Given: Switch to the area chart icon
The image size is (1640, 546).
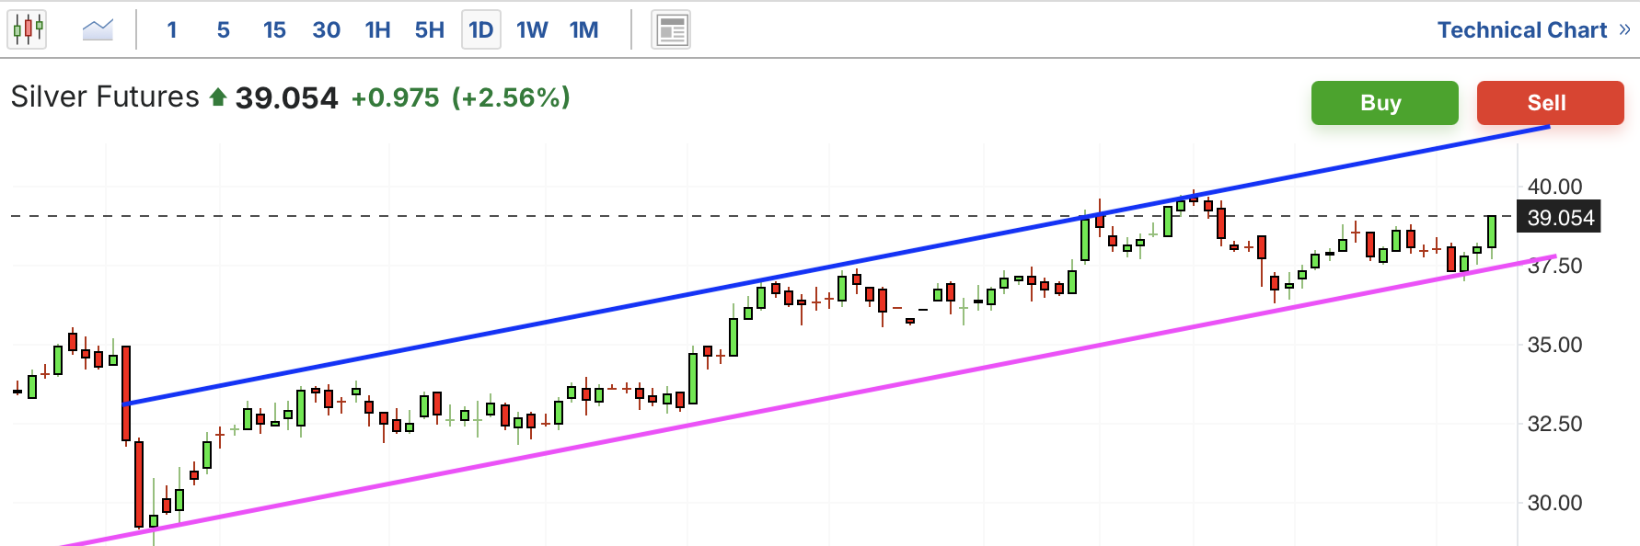Looking at the screenshot, I should pos(98,29).
